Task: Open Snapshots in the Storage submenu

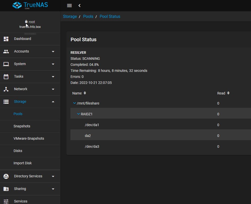Action: click(x=22, y=126)
